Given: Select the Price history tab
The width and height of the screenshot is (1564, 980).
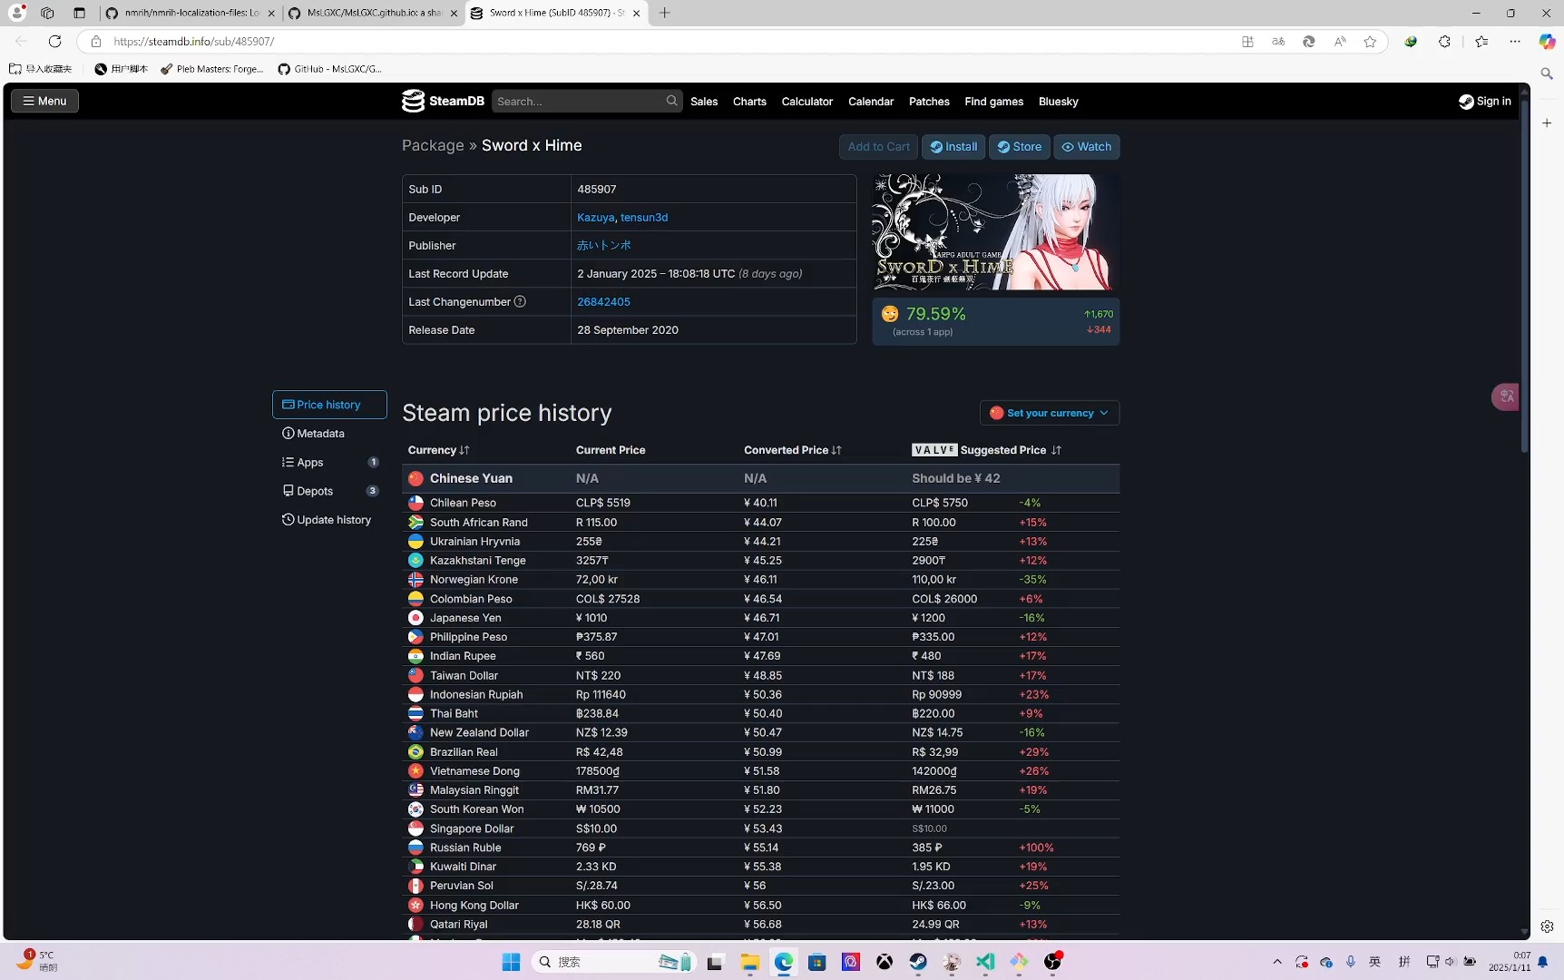Looking at the screenshot, I should pyautogui.click(x=329, y=405).
